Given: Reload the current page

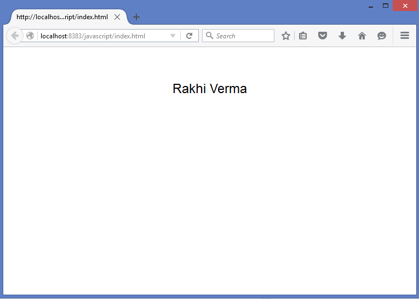Looking at the screenshot, I should click(189, 36).
